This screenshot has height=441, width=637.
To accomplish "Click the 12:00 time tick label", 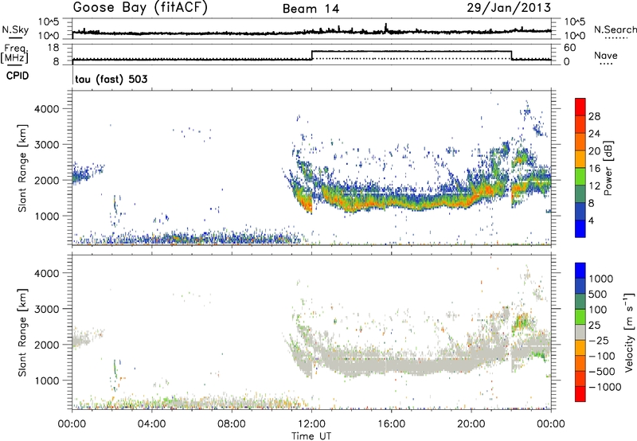I will click(311, 424).
